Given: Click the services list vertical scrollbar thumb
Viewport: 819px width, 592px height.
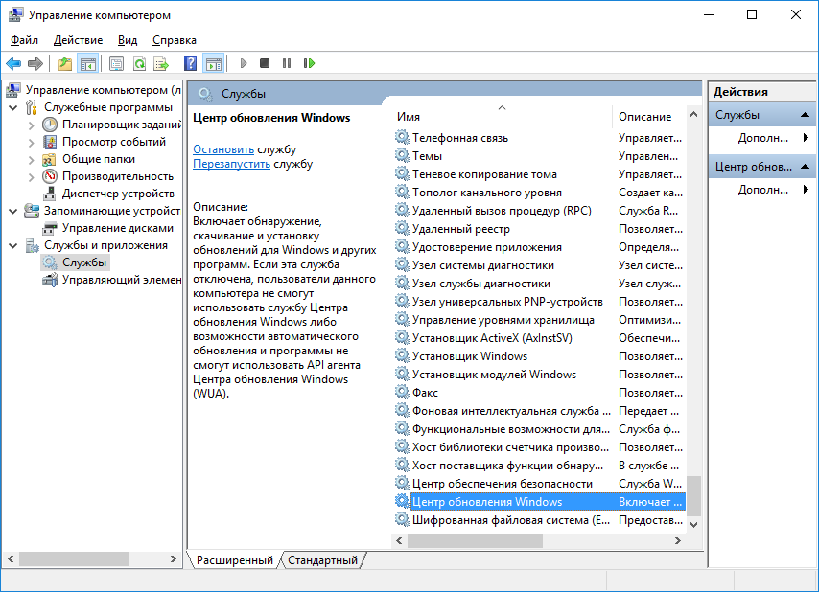Looking at the screenshot, I should [x=693, y=494].
